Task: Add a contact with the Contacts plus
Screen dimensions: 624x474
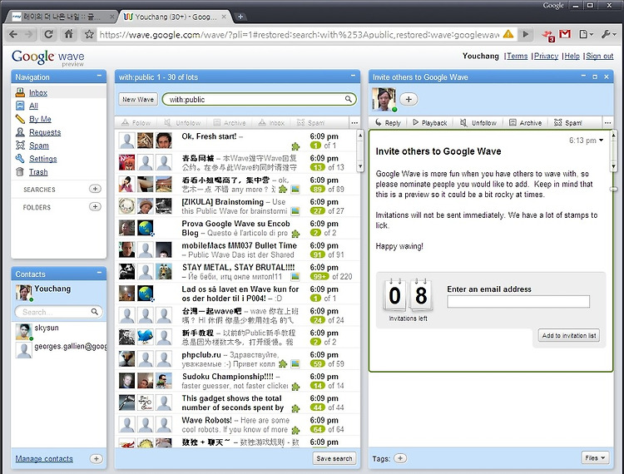Action: coord(96,458)
